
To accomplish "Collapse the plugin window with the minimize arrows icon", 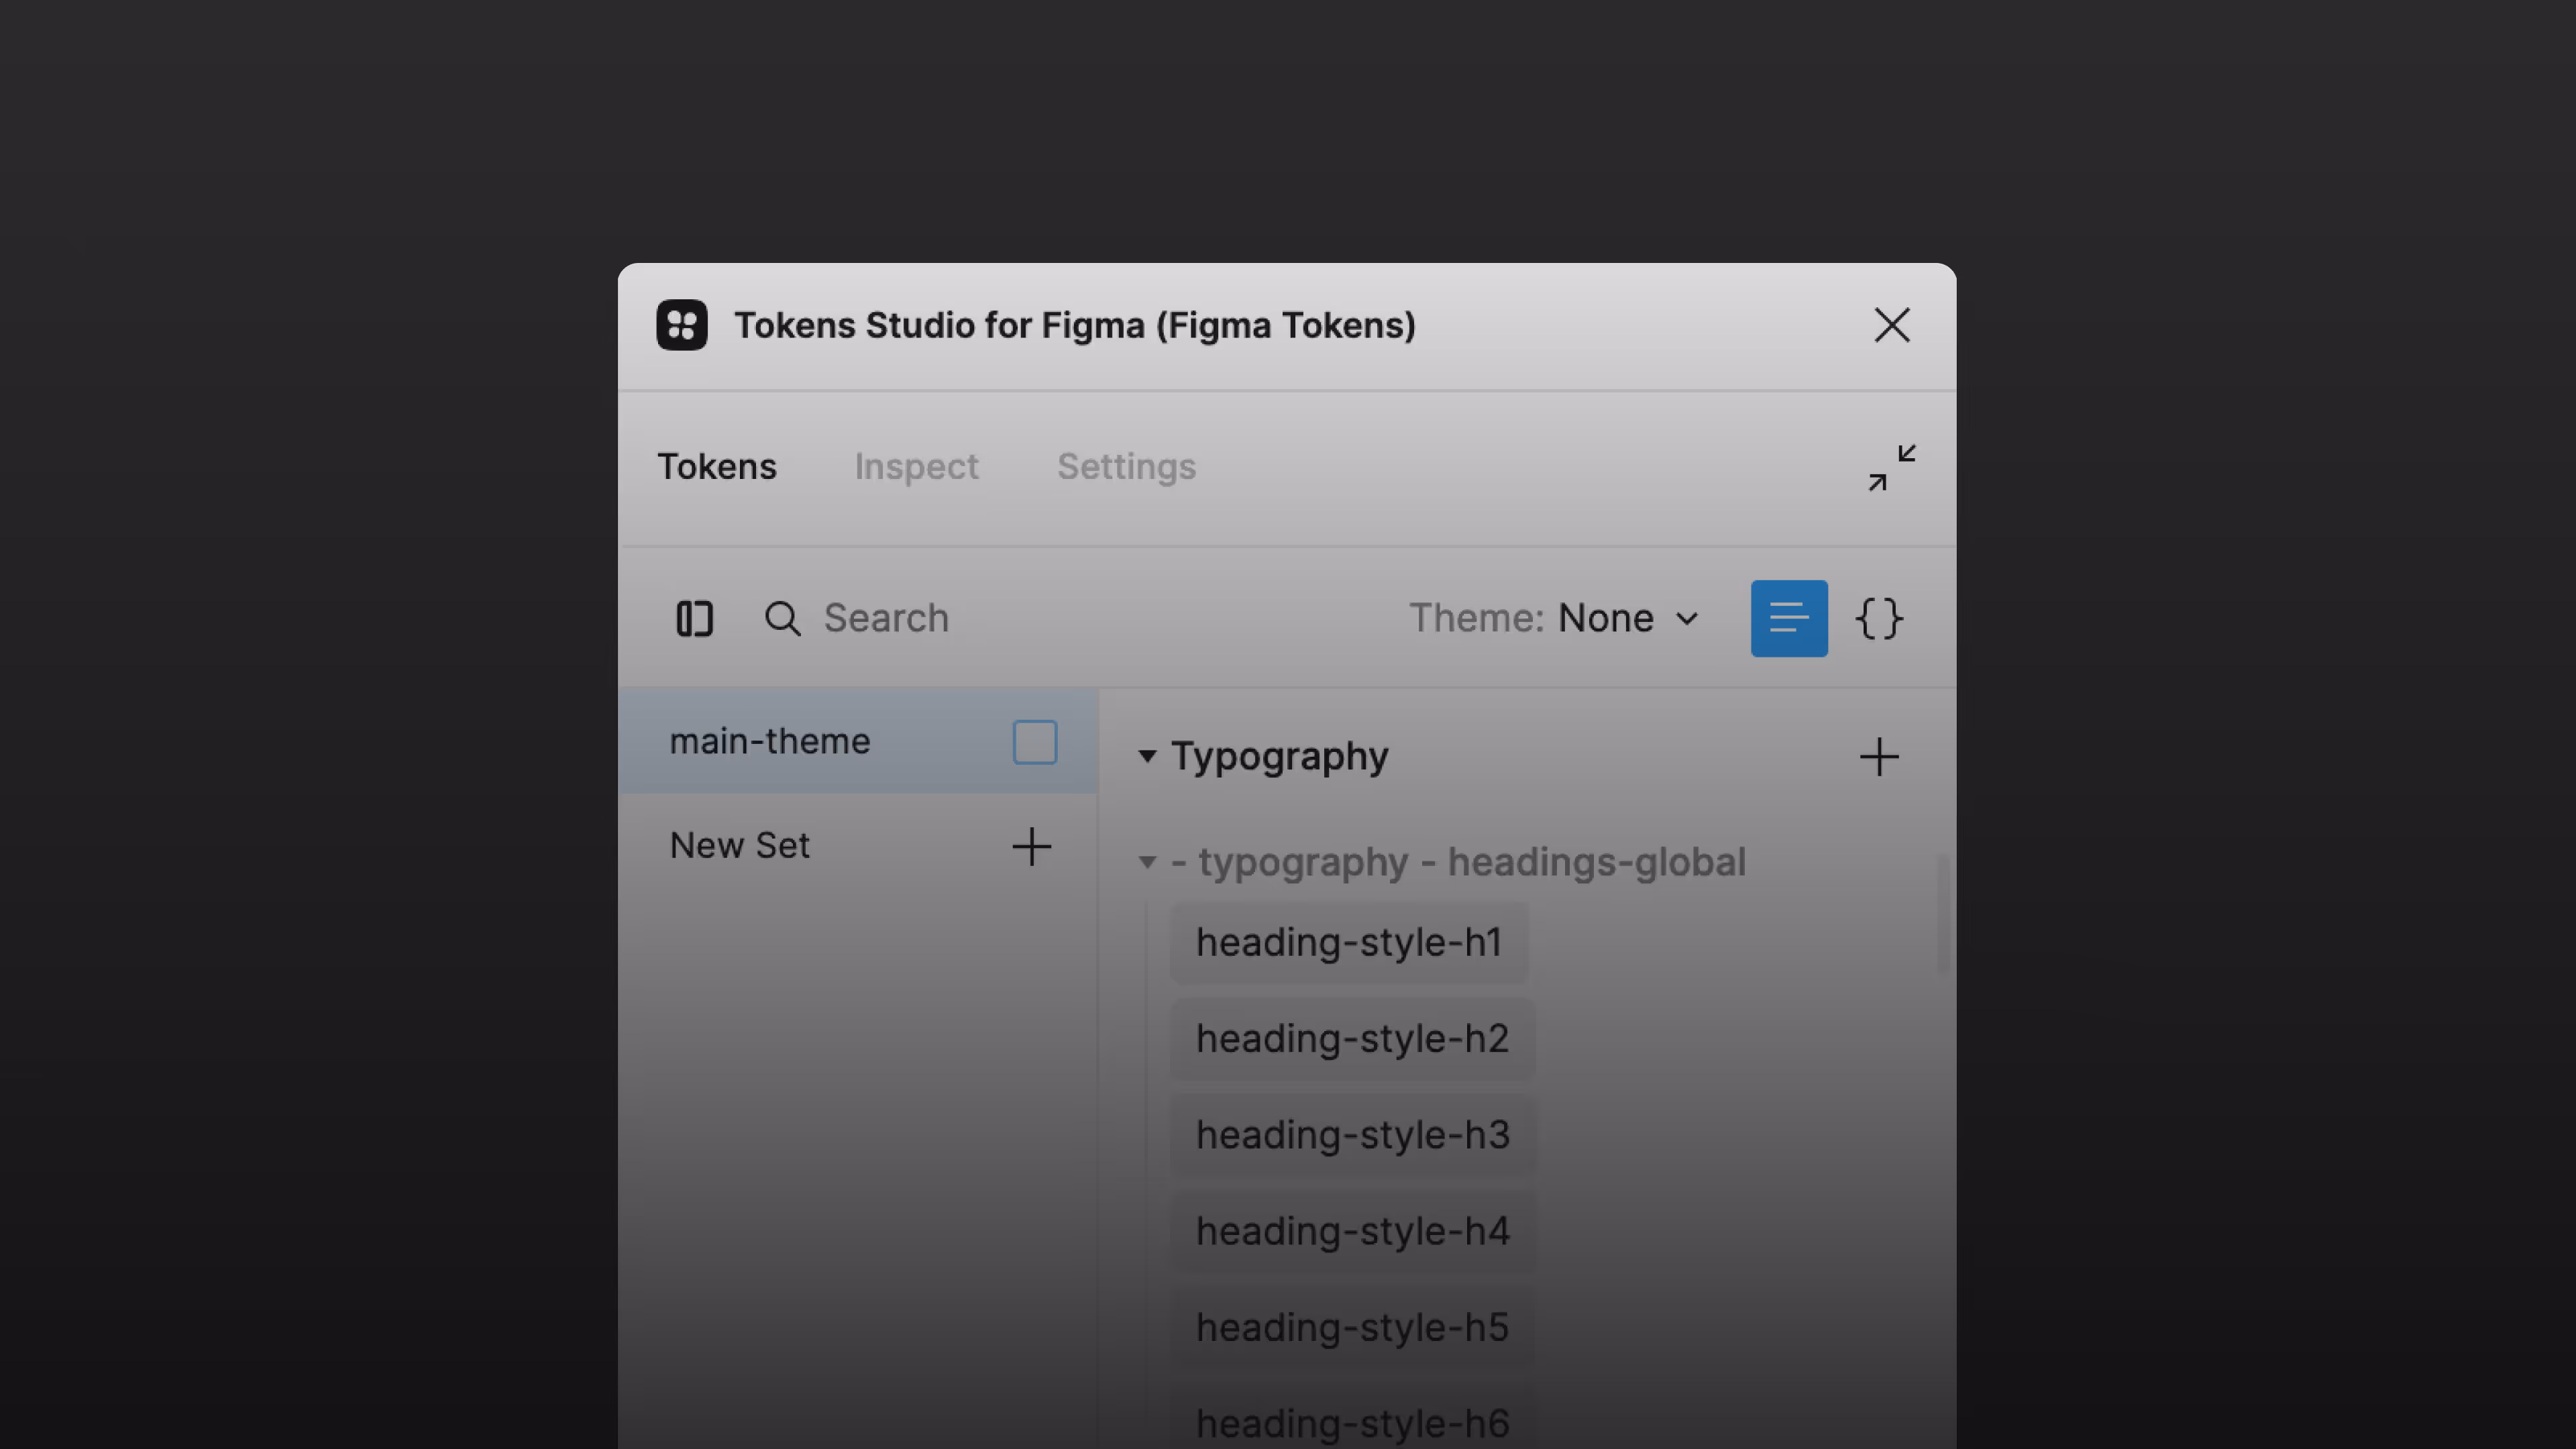I will tap(1891, 468).
